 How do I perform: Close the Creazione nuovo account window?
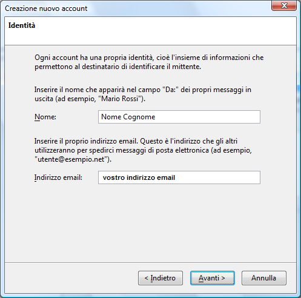pyautogui.click(x=284, y=5)
